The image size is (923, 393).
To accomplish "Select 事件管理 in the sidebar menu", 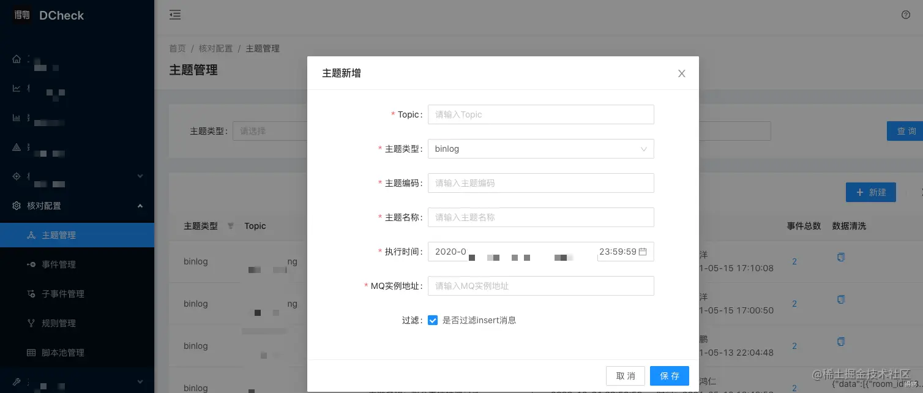I will point(62,264).
